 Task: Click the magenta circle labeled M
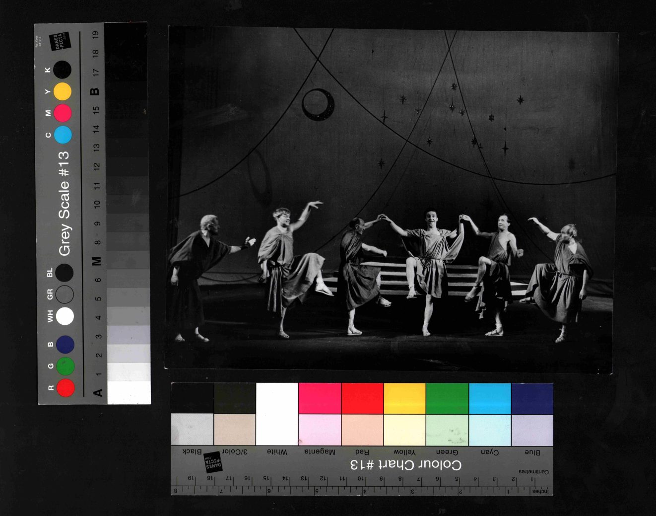(63, 113)
